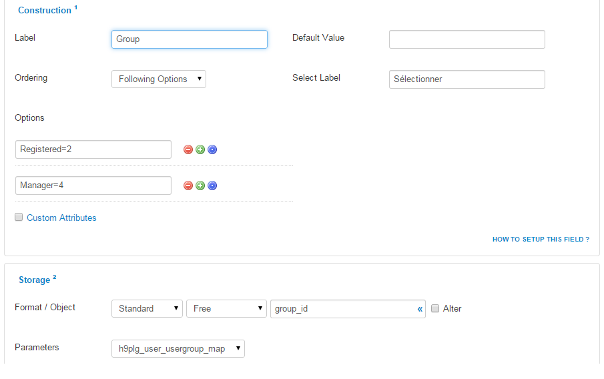Image resolution: width=604 pixels, height=379 pixels.
Task: Click the empty Default Value field
Action: (467, 39)
